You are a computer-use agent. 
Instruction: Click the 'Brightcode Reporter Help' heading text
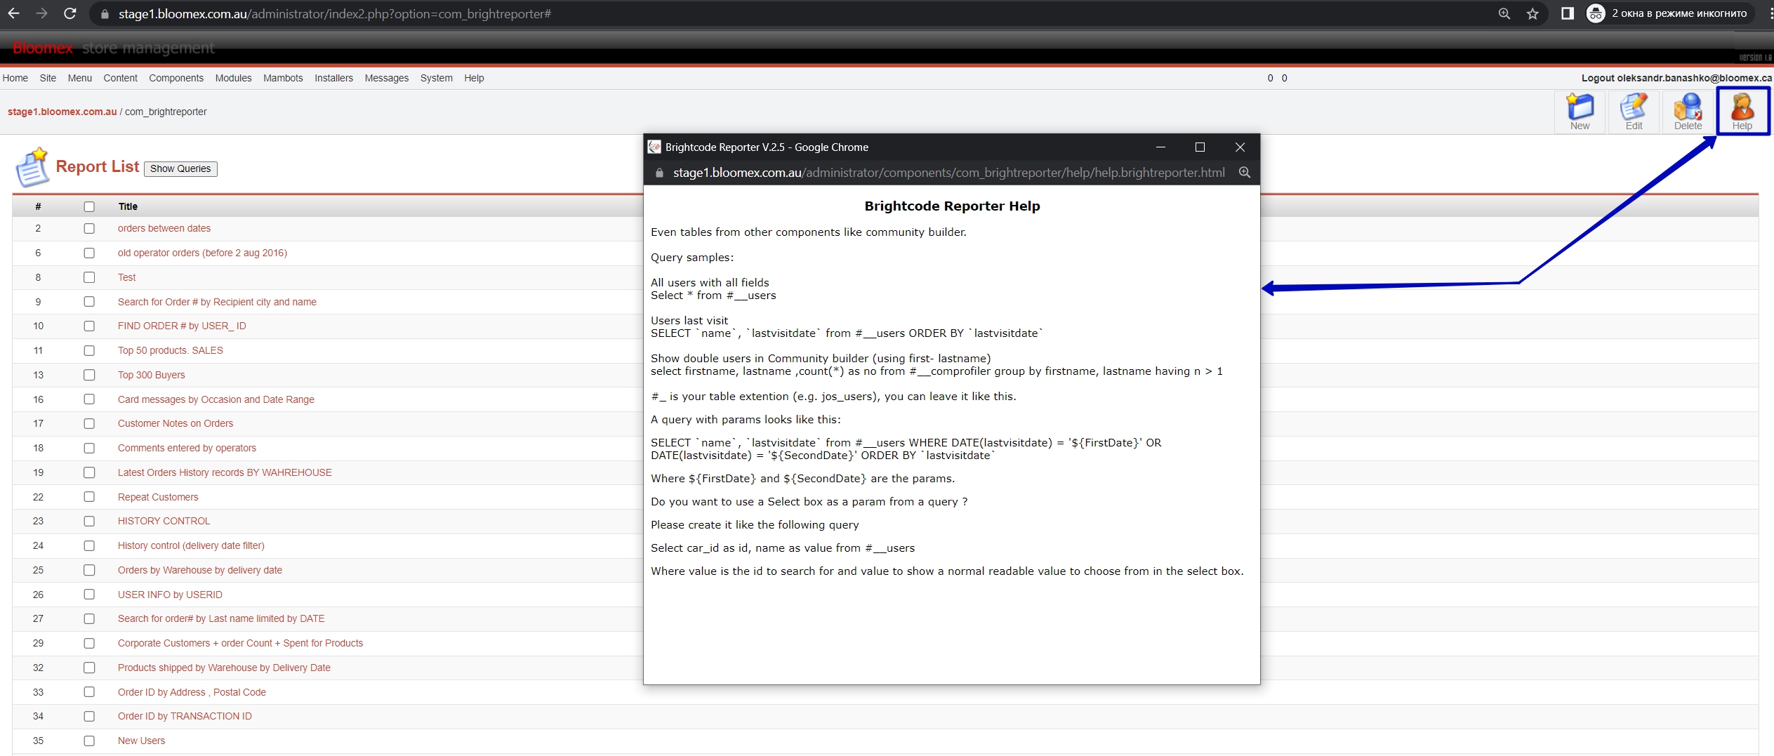952,206
